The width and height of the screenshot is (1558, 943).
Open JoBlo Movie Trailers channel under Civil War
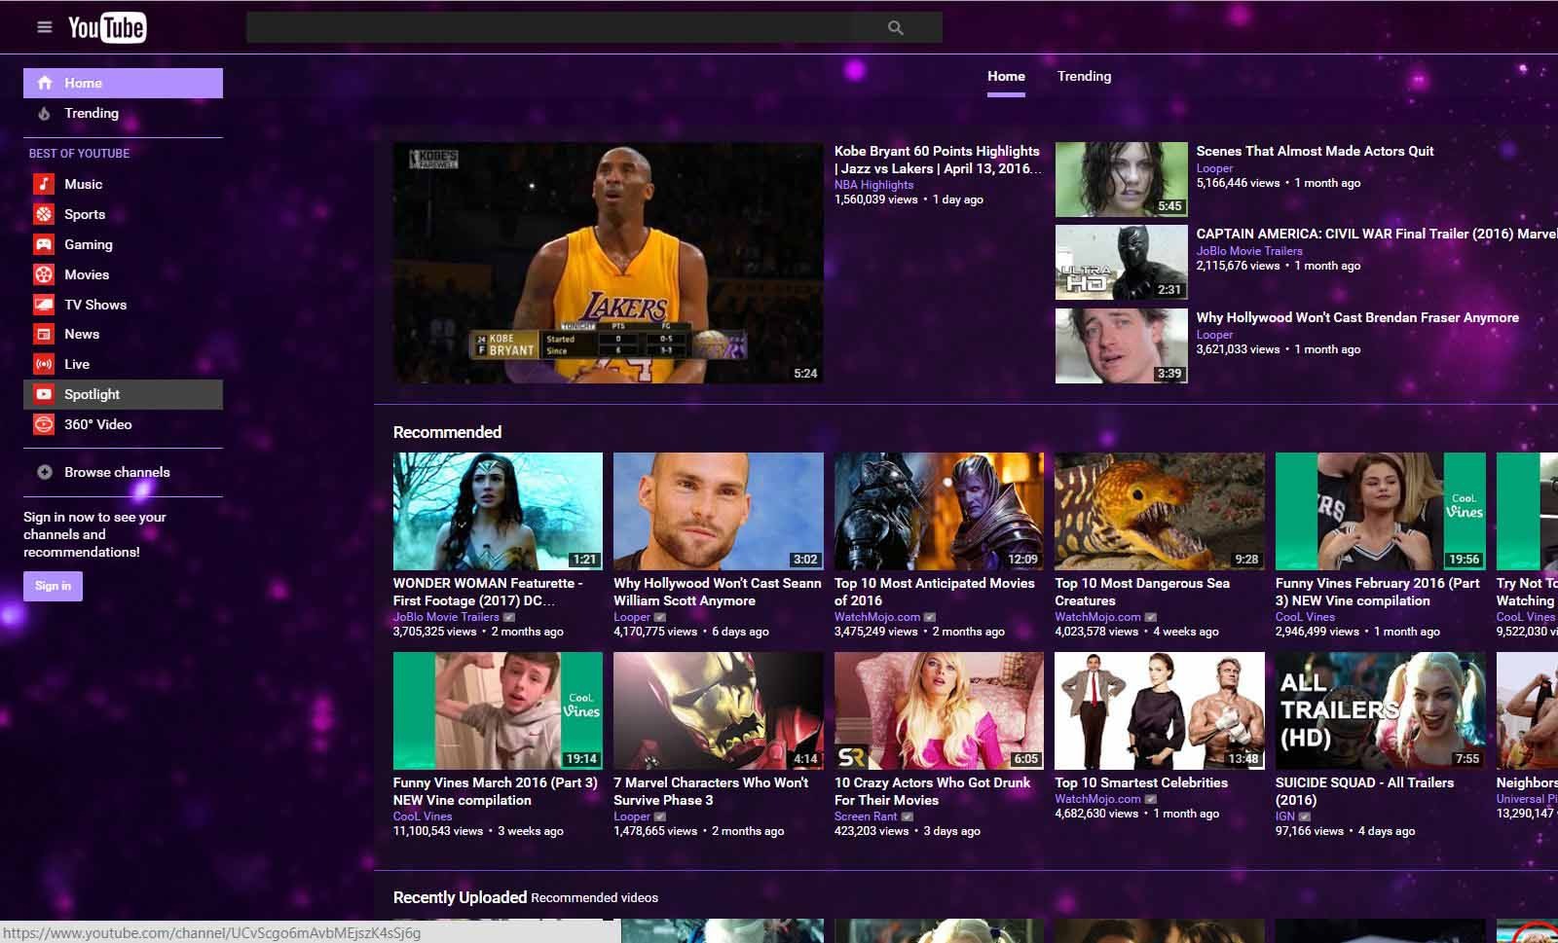1249,251
